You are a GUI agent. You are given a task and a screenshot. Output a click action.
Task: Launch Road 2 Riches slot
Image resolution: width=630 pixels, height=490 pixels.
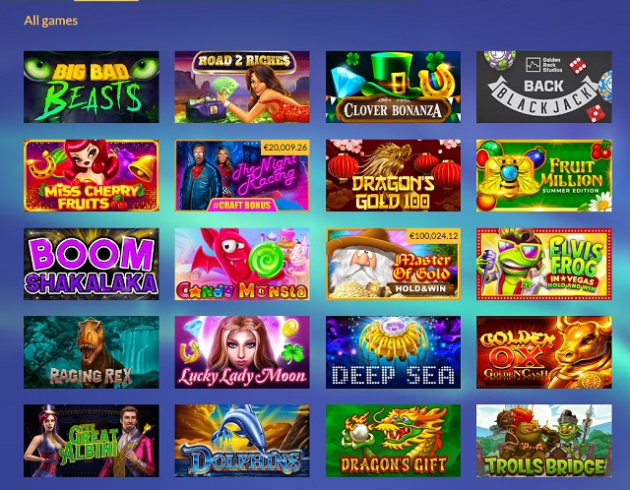click(x=242, y=87)
